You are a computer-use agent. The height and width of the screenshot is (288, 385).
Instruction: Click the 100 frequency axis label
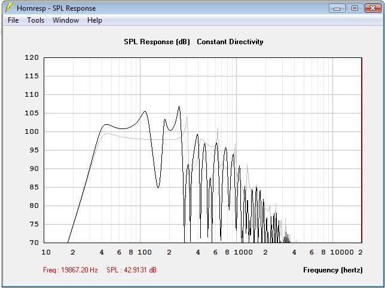point(145,252)
